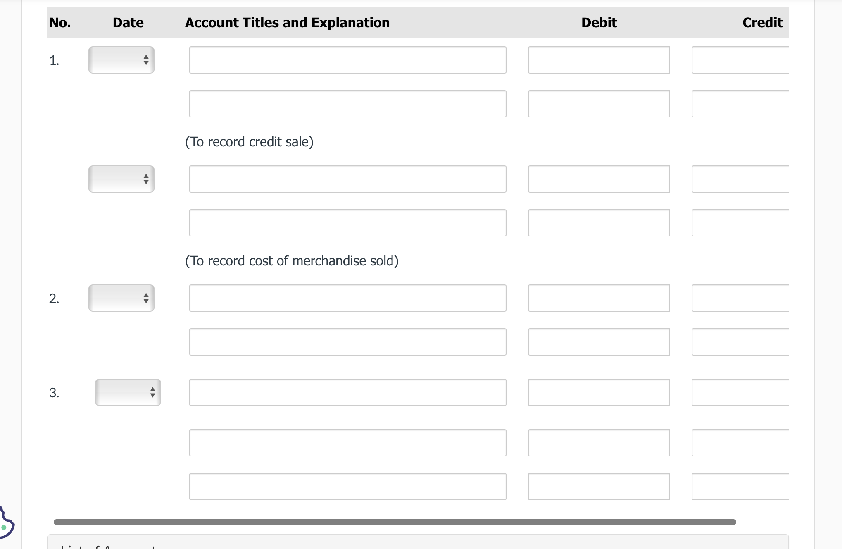Select entry 2's second account title field
The width and height of the screenshot is (842, 549).
click(x=347, y=342)
